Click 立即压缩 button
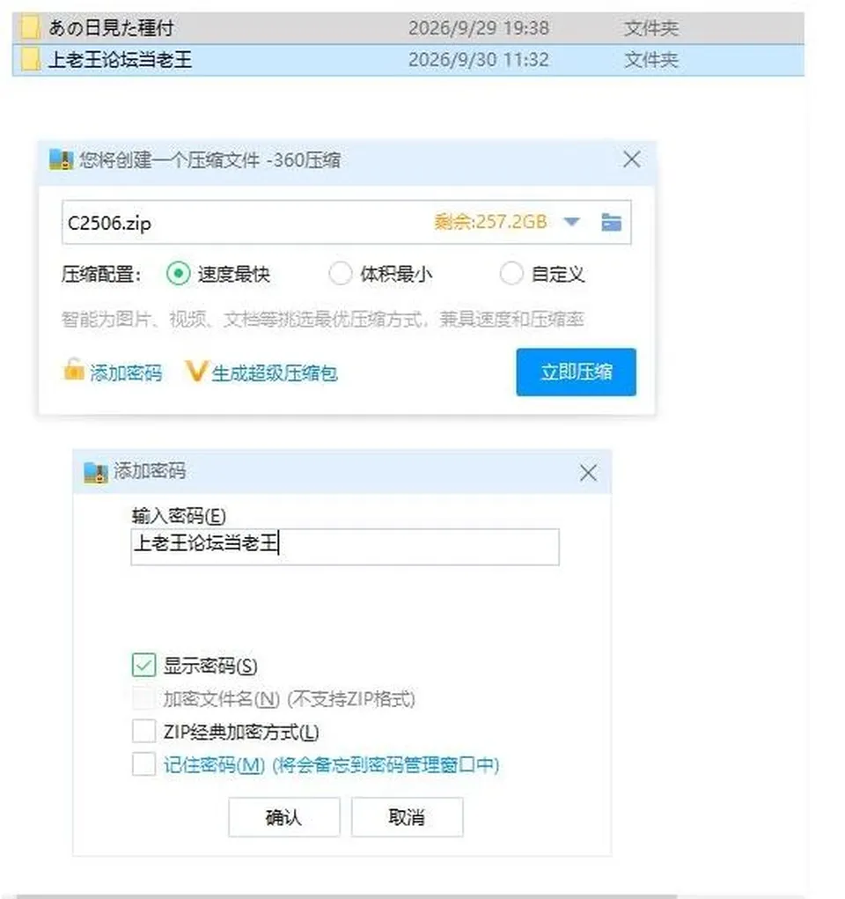This screenshot has height=899, width=845. pos(577,372)
